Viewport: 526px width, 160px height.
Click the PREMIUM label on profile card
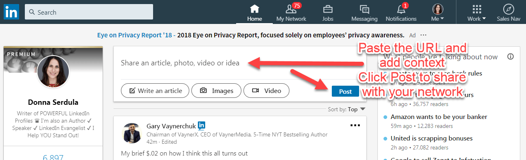tap(21, 54)
